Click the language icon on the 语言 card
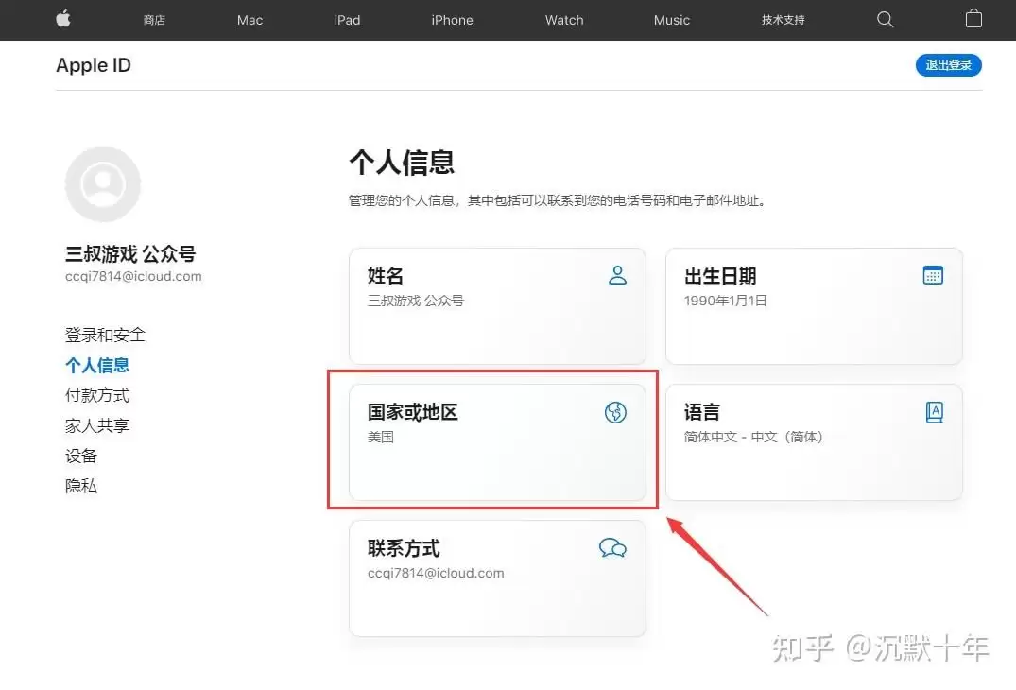Screen dimensions: 1016x690 pyautogui.click(x=934, y=411)
